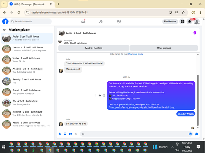The width and height of the screenshot is (205, 153).
Task: Open the purple conversation information icon
Action: click(x=195, y=33)
